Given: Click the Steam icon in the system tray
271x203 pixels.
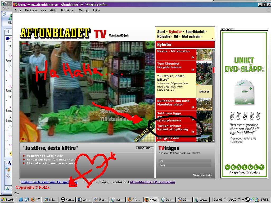Looking at the screenshot, I should click(x=247, y=200).
